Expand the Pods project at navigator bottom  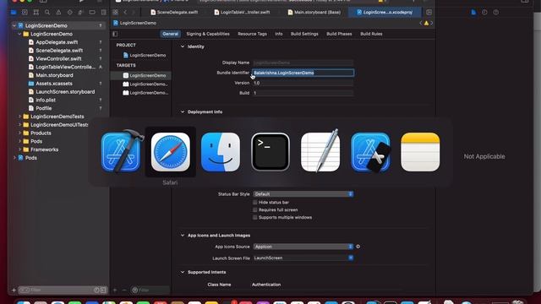(x=14, y=158)
